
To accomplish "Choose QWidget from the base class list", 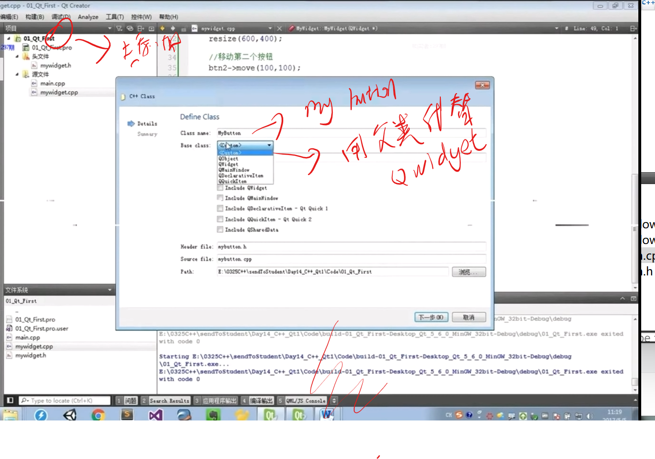I will coord(245,164).
